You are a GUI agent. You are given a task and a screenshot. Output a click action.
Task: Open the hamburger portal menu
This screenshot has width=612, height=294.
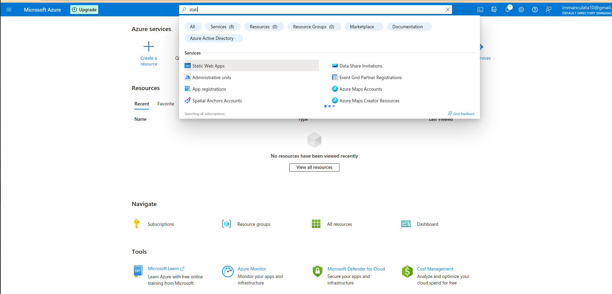pos(9,10)
